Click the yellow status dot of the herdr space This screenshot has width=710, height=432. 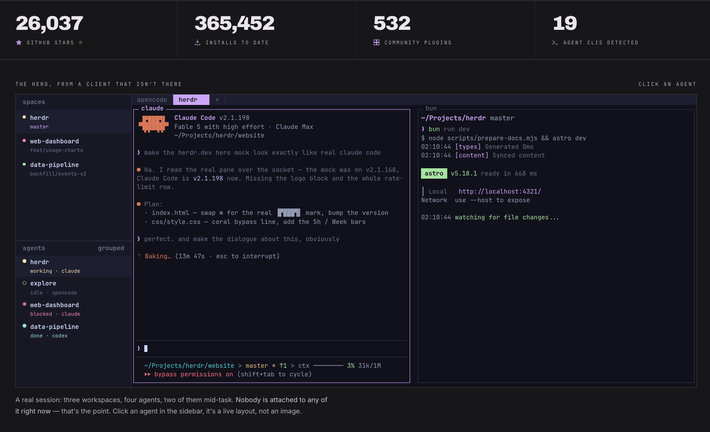click(24, 117)
